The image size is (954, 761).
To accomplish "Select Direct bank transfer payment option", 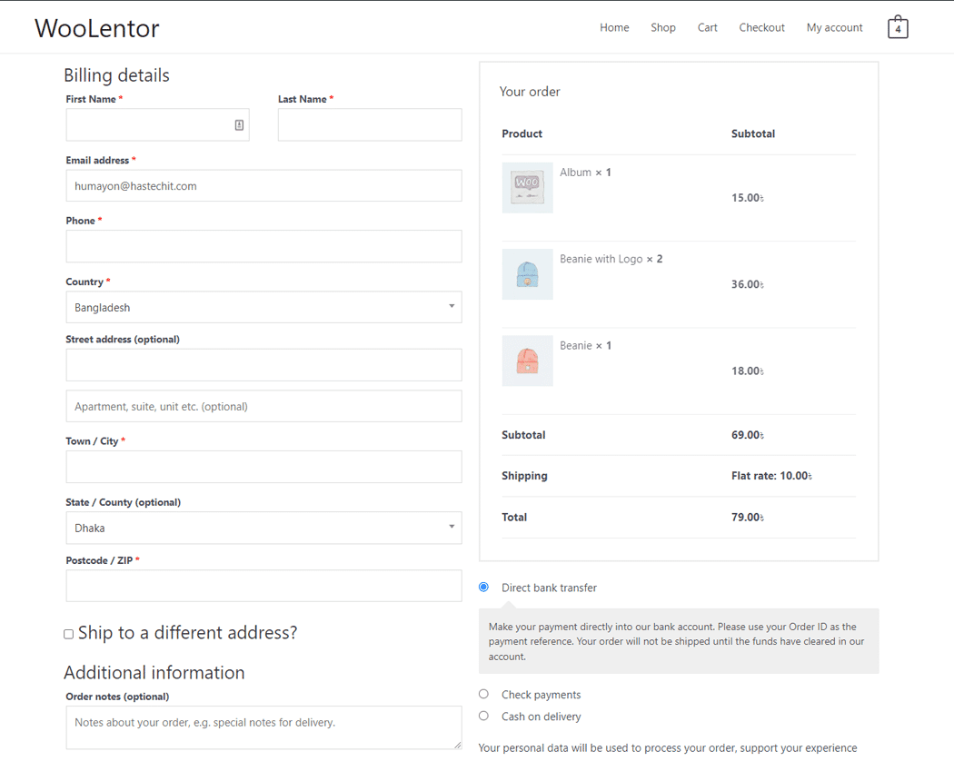I will tap(483, 588).
